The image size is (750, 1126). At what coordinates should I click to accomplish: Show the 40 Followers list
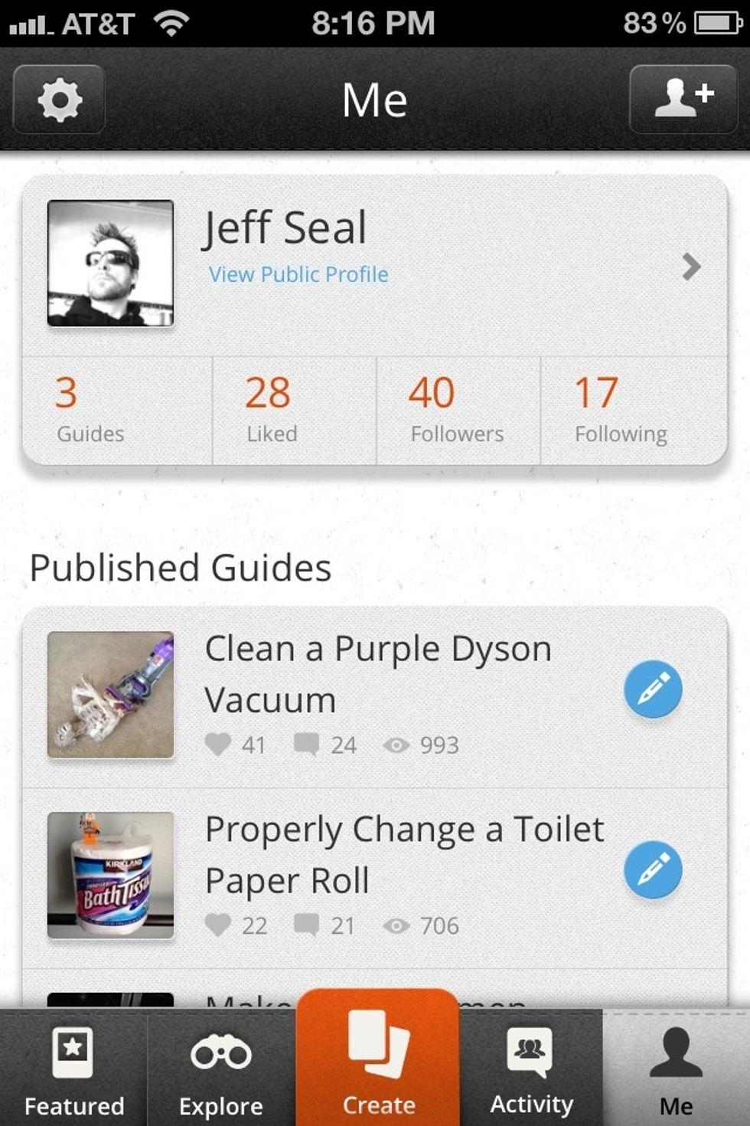click(457, 411)
